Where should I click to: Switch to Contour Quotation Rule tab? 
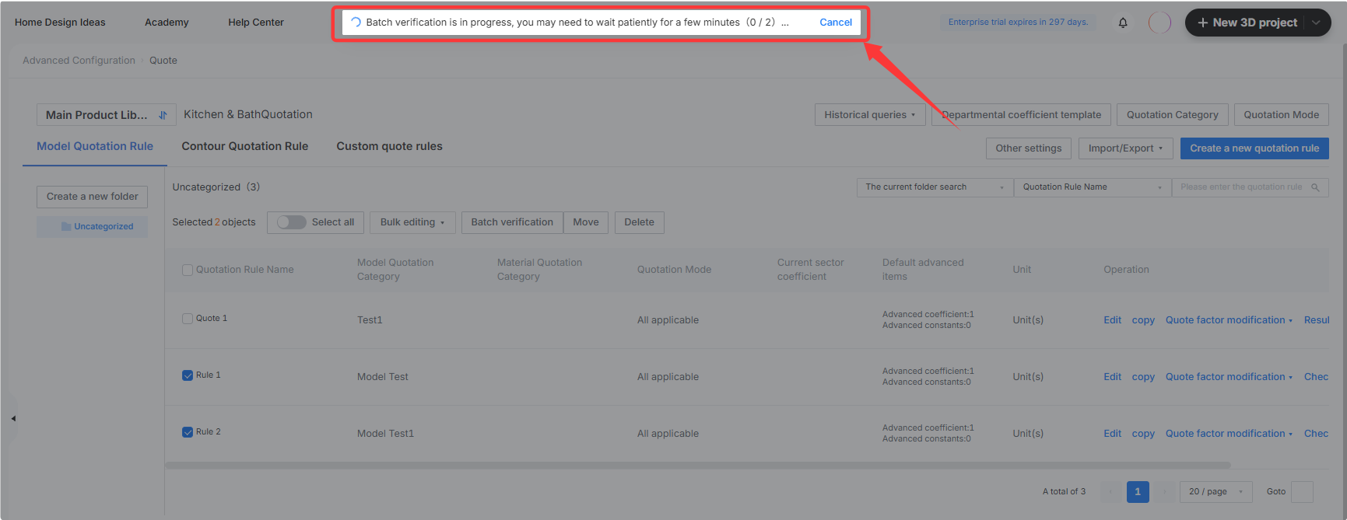point(245,146)
